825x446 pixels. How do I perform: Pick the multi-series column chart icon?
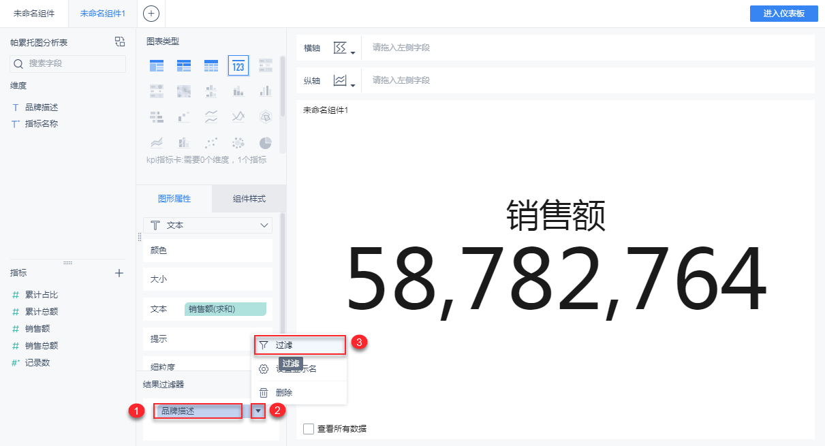point(266,91)
